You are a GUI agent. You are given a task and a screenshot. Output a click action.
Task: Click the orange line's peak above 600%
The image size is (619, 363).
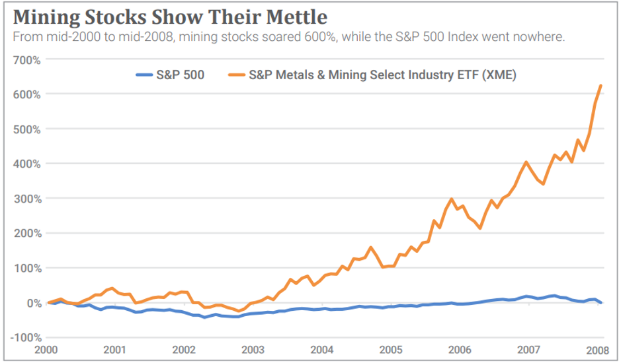[600, 86]
